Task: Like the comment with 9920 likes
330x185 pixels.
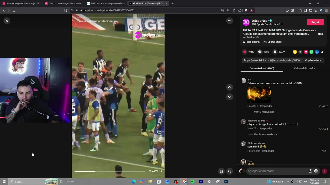Action: tap(320, 106)
